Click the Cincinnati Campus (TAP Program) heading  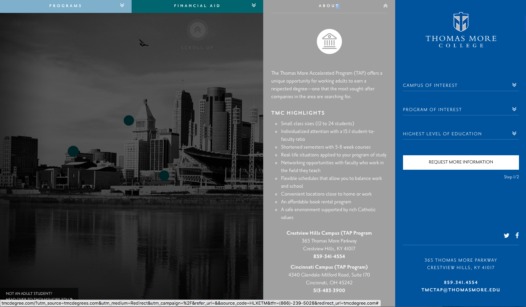(329, 267)
